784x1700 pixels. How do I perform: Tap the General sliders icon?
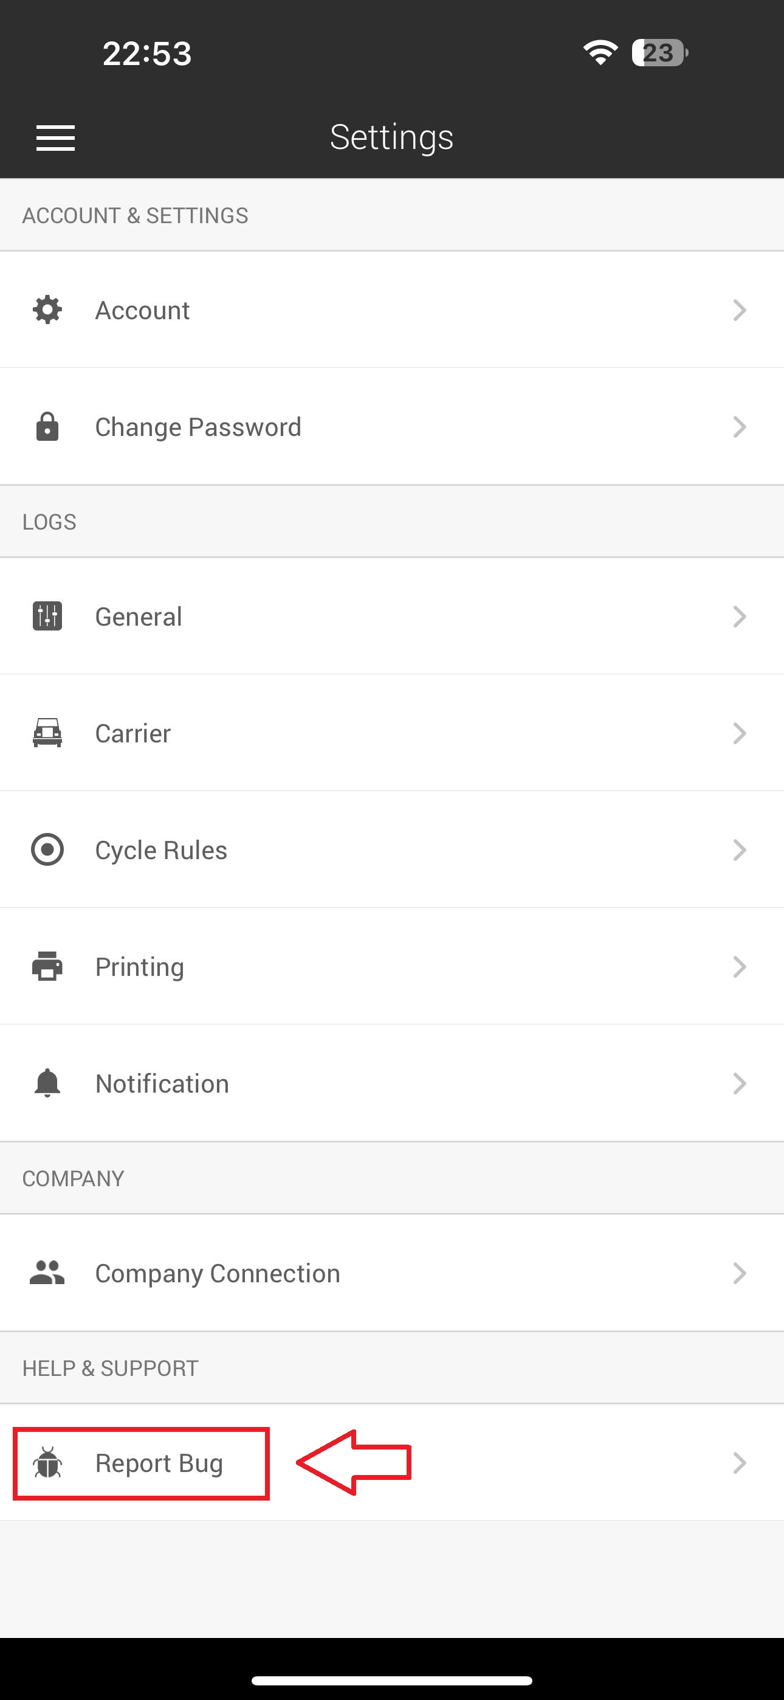pyautogui.click(x=47, y=617)
